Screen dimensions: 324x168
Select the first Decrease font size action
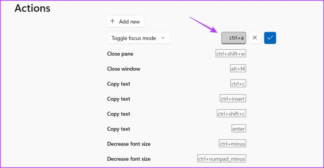(x=129, y=144)
